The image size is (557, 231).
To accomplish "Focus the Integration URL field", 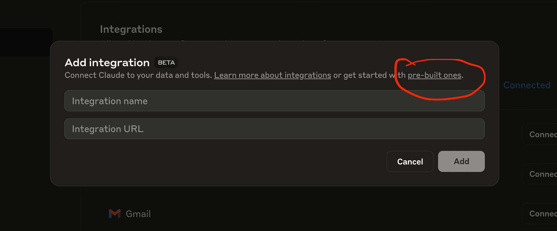I will click(x=274, y=129).
